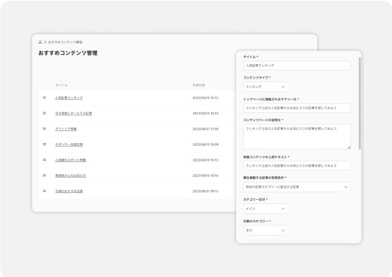Click drag handle for 事務局からのお知らせ row
Image resolution: width=392 pixels, height=277 pixels.
point(45,175)
